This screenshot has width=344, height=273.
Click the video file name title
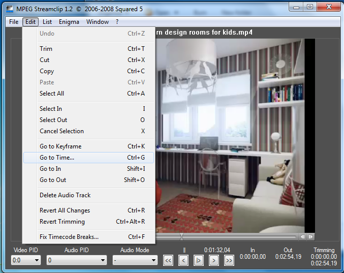coord(204,33)
